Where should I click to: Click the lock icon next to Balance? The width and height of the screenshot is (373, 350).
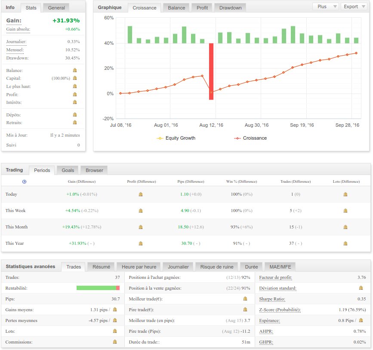point(74,70)
